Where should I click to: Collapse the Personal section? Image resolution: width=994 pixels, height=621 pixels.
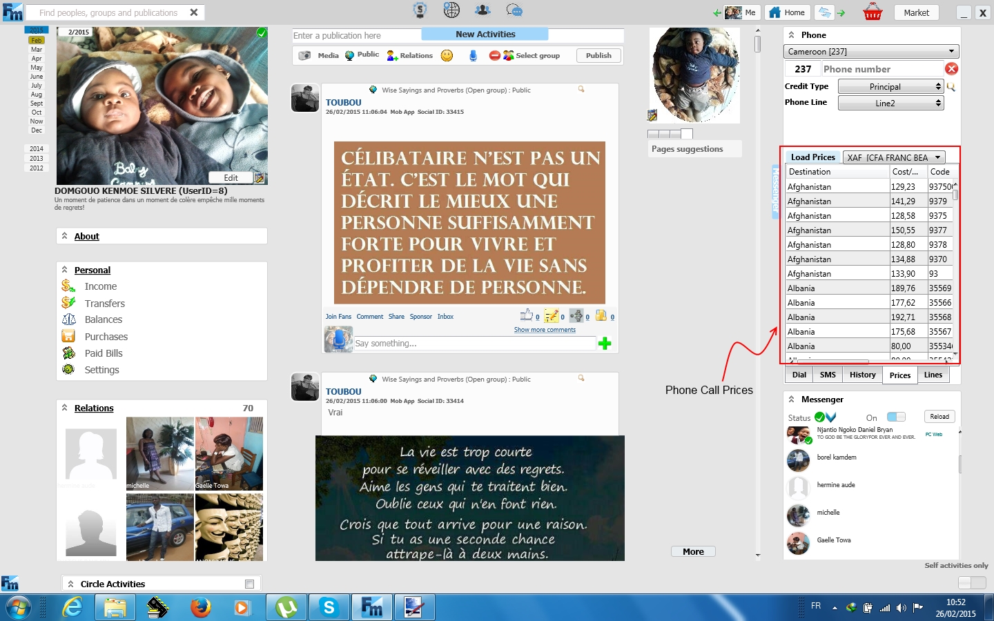pos(65,270)
